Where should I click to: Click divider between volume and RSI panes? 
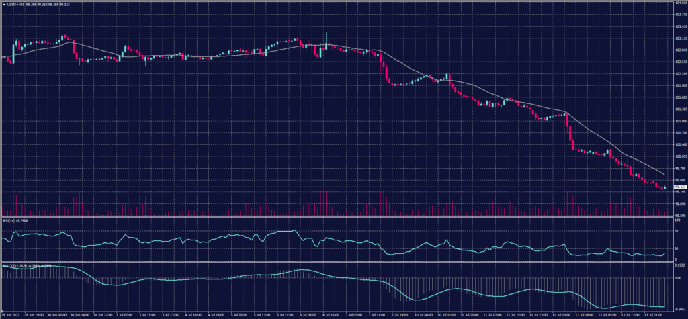[x=336, y=217]
